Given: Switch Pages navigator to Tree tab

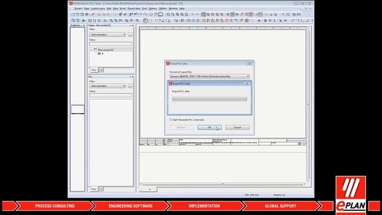Looking at the screenshot, I should 94,70.
